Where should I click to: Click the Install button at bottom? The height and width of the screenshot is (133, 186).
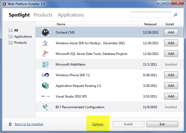(128, 124)
